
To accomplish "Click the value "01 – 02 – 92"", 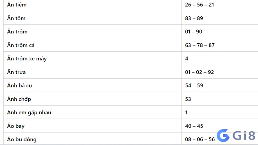I will (199, 72).
